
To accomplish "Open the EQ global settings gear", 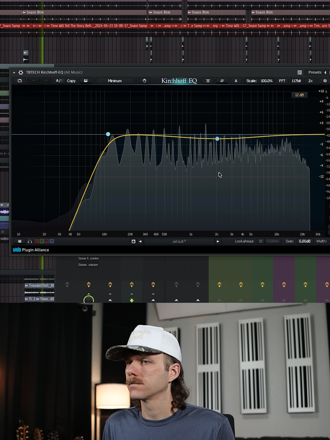I will (325, 81).
